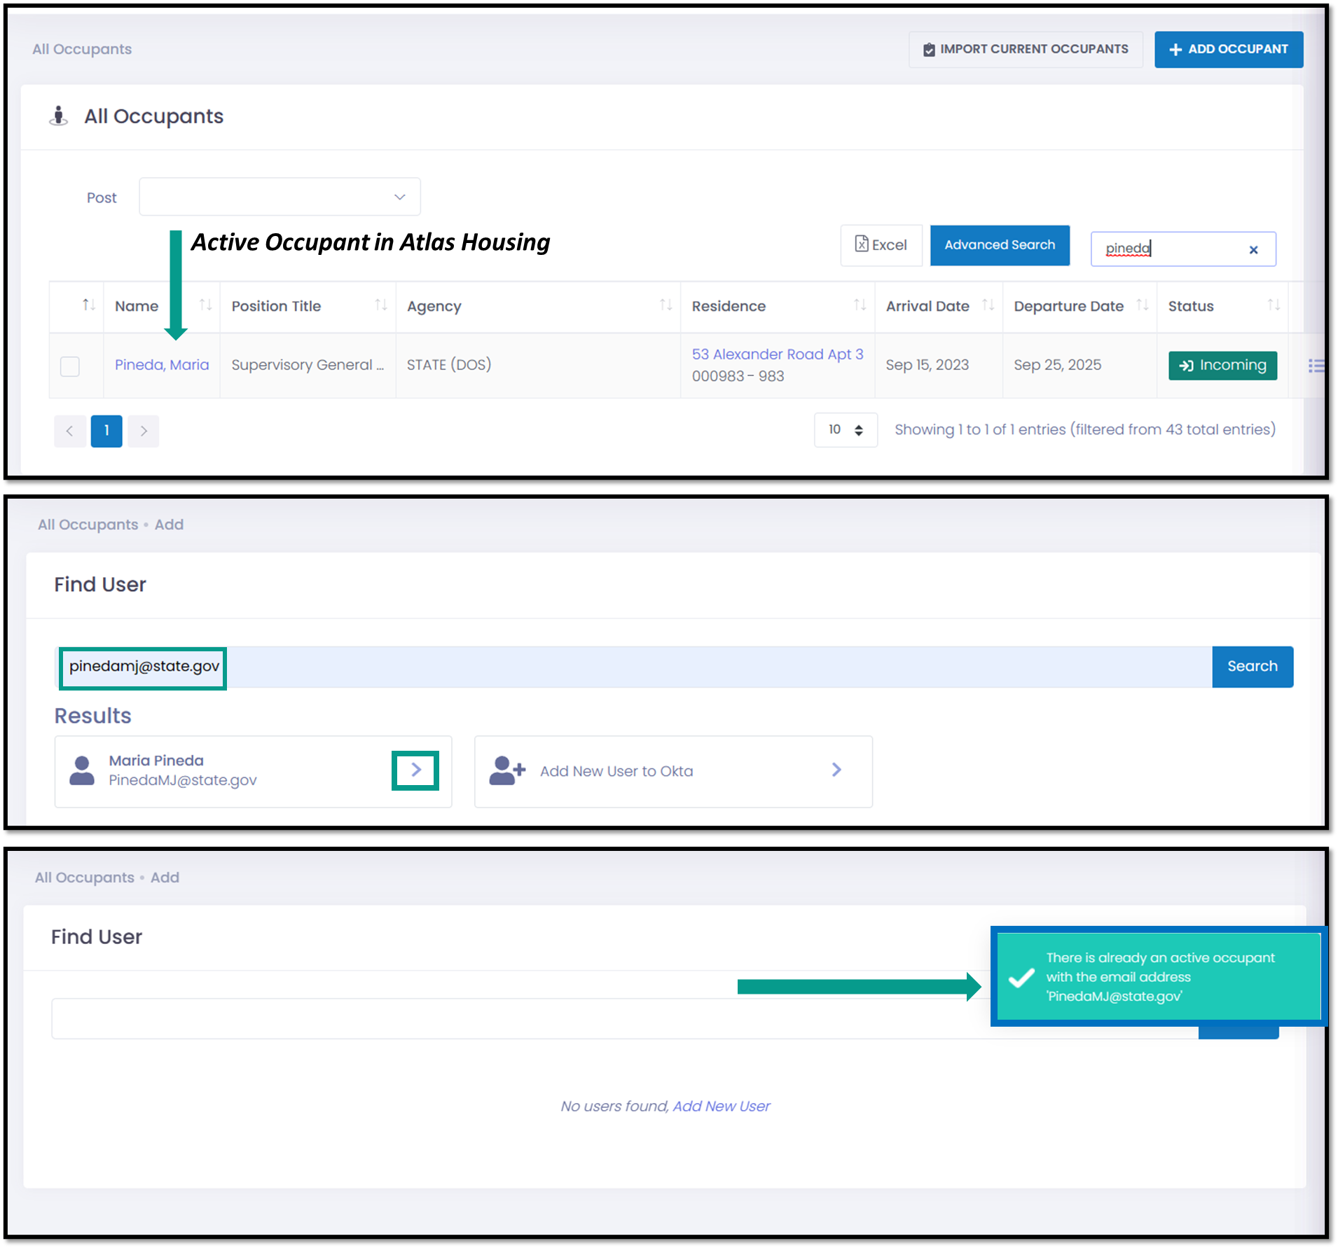Select page 1 in pagination
The width and height of the screenshot is (1338, 1248).
click(x=106, y=431)
